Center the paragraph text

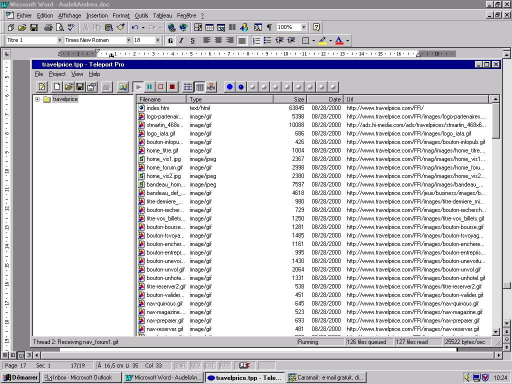click(218, 40)
